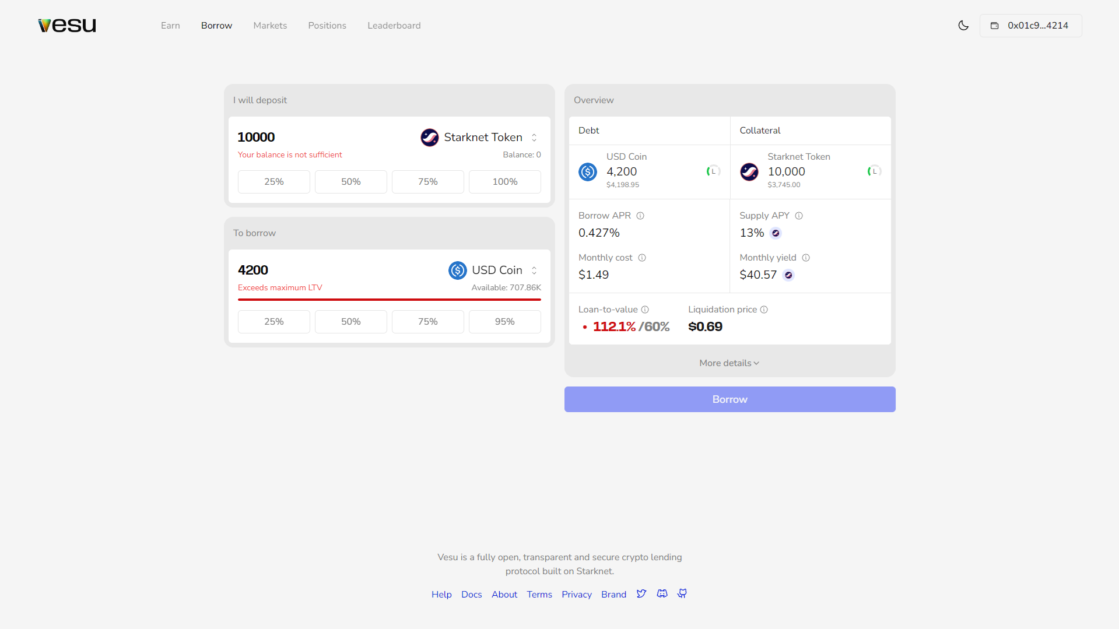Click the $3,745.00 collateral value
The width and height of the screenshot is (1119, 629).
coord(784,185)
